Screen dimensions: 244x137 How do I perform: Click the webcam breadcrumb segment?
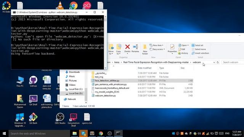pyautogui.click(x=197, y=62)
